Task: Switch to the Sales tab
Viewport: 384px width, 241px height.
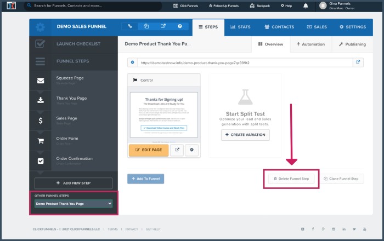Action: [317, 27]
